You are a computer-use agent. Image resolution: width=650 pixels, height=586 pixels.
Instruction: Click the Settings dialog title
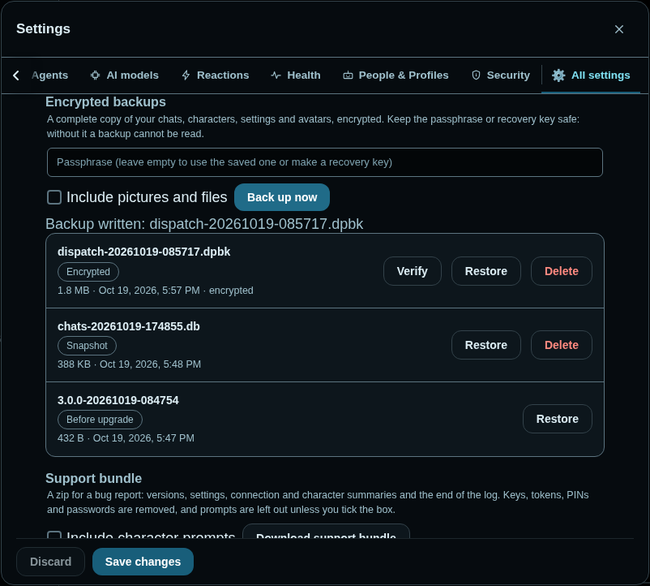point(43,28)
